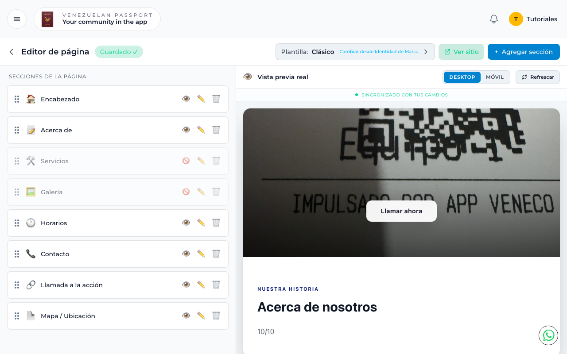Open the hamburger menu button
The height and width of the screenshot is (354, 567).
[17, 19]
